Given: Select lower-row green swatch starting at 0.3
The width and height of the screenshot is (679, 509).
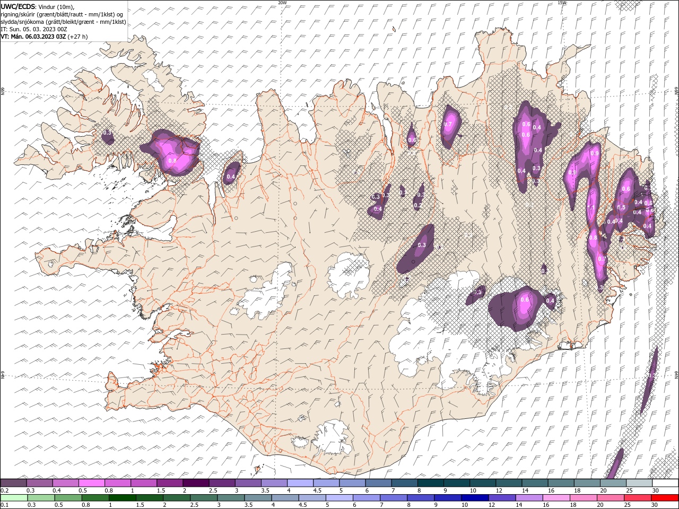Looking at the screenshot, I should coord(41,498).
